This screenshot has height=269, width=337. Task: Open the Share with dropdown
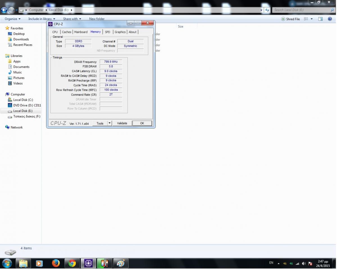point(72,19)
